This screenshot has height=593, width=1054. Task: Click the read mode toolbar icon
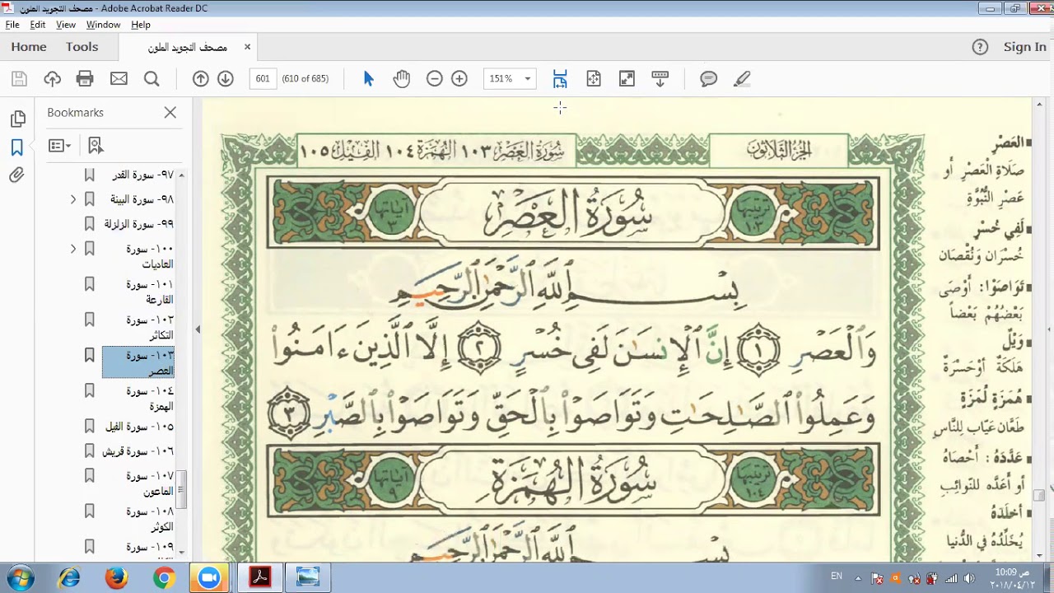point(660,79)
